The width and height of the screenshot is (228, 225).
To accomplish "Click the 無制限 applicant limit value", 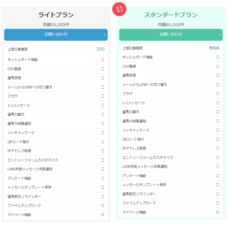I will pyautogui.click(x=214, y=48).
